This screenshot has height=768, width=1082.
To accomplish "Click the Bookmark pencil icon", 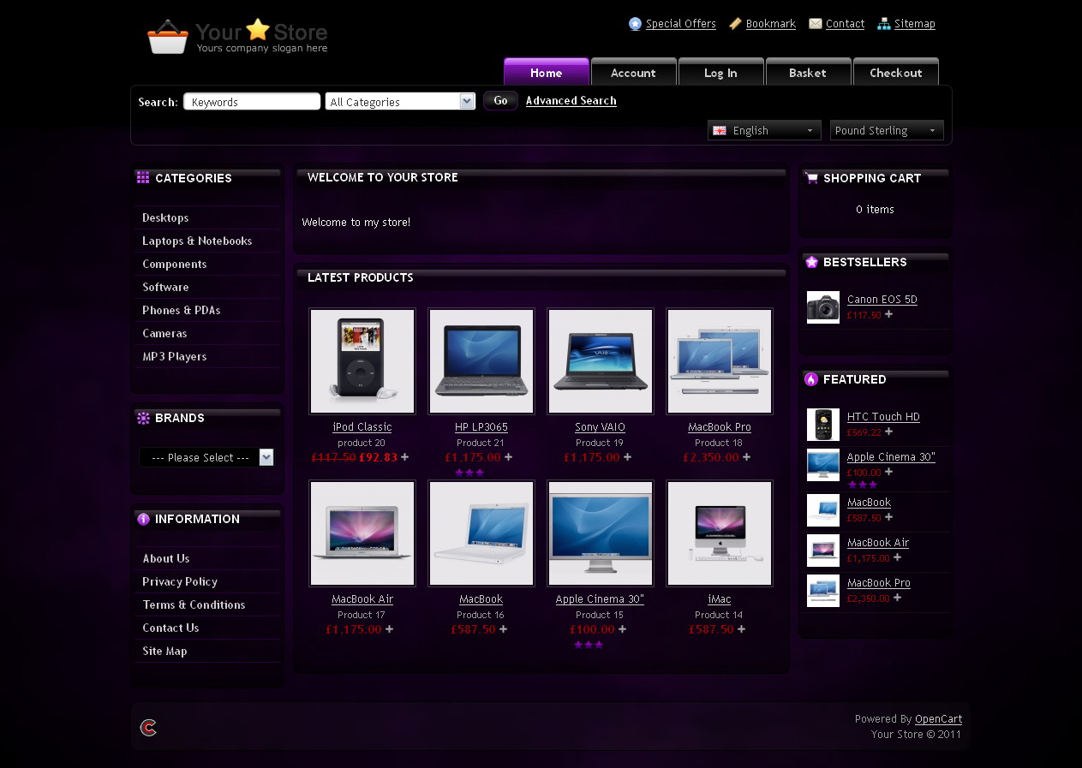I will pyautogui.click(x=735, y=24).
